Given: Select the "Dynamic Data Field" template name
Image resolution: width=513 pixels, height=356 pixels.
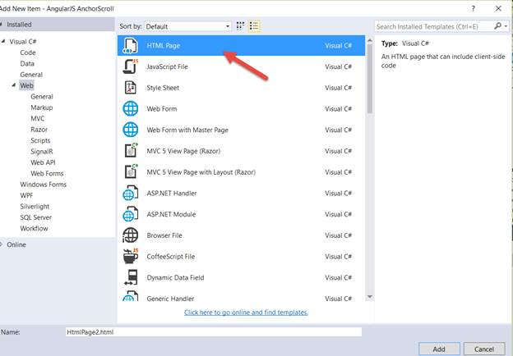Looking at the screenshot, I should [175, 278].
